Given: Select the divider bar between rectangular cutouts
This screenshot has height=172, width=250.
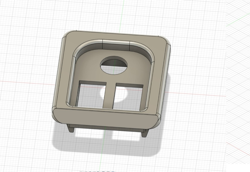Looking at the screenshot, I should point(109,96).
